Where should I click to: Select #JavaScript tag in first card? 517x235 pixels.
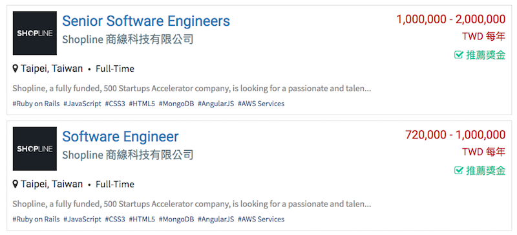pos(82,104)
